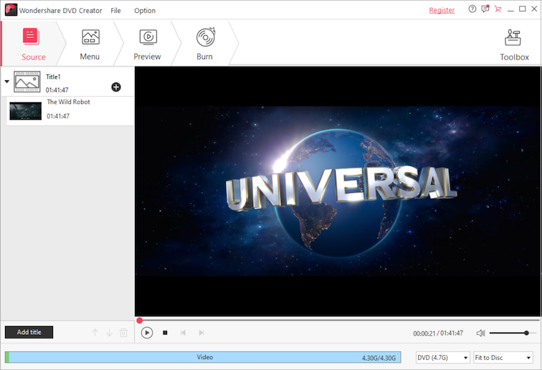Open the Burn step
The width and height of the screenshot is (542, 370).
[205, 44]
